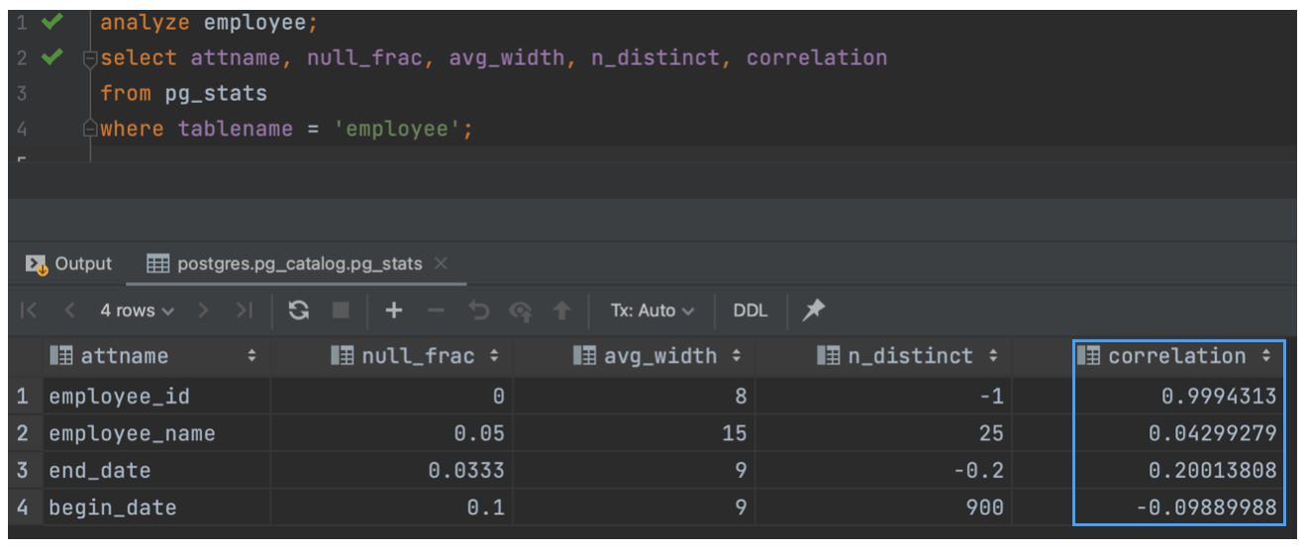Viewport: 1307px width, 548px height.
Task: Go to first page of results
Action: pos(29,311)
